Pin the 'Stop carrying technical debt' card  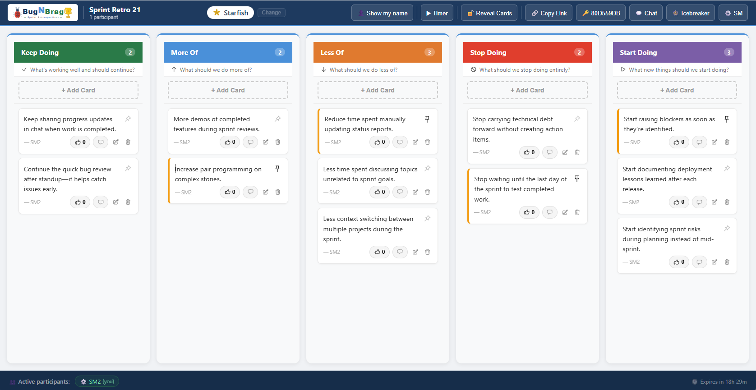pos(577,119)
